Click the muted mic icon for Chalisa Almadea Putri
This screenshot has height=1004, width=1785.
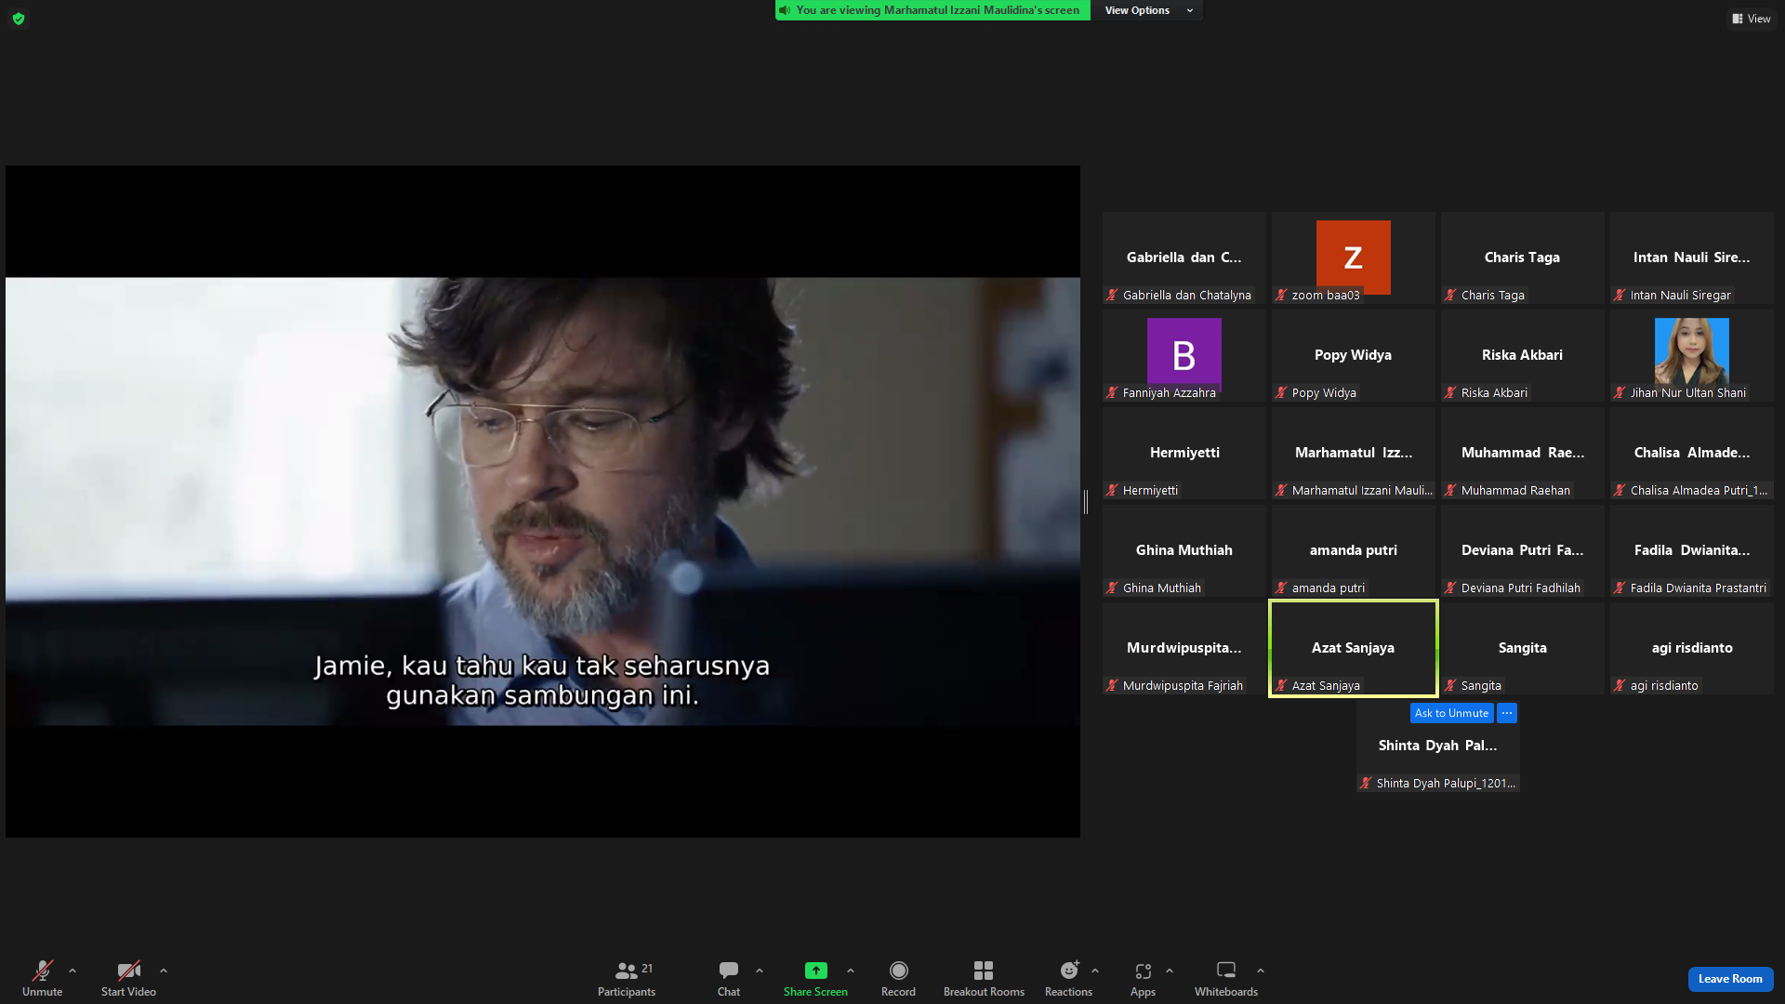point(1620,491)
